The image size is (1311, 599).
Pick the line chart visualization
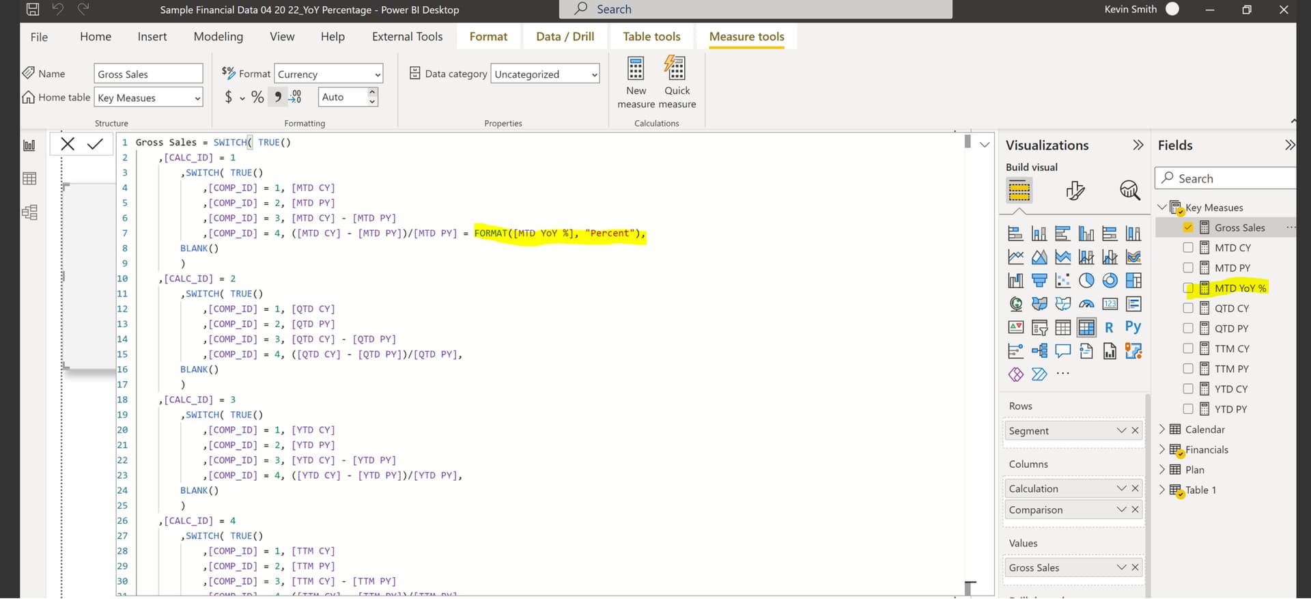[1016, 257]
